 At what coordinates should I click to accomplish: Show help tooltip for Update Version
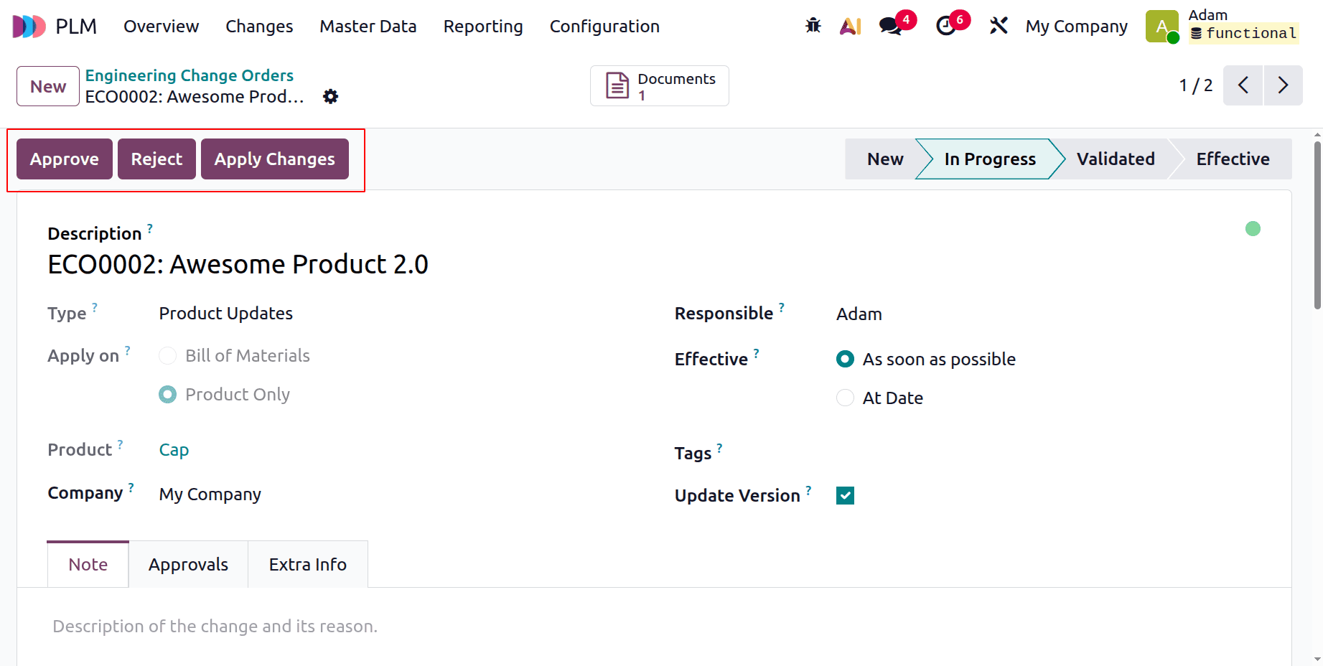808,490
